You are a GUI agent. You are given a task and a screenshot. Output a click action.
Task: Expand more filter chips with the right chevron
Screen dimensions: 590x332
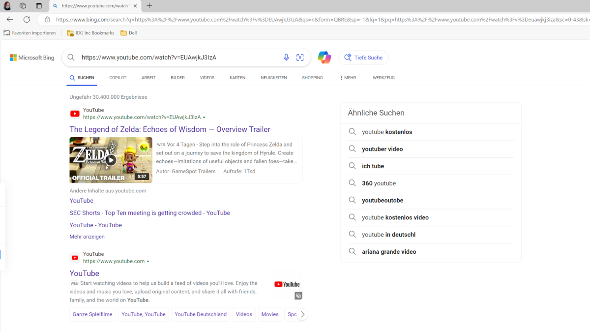(x=303, y=314)
